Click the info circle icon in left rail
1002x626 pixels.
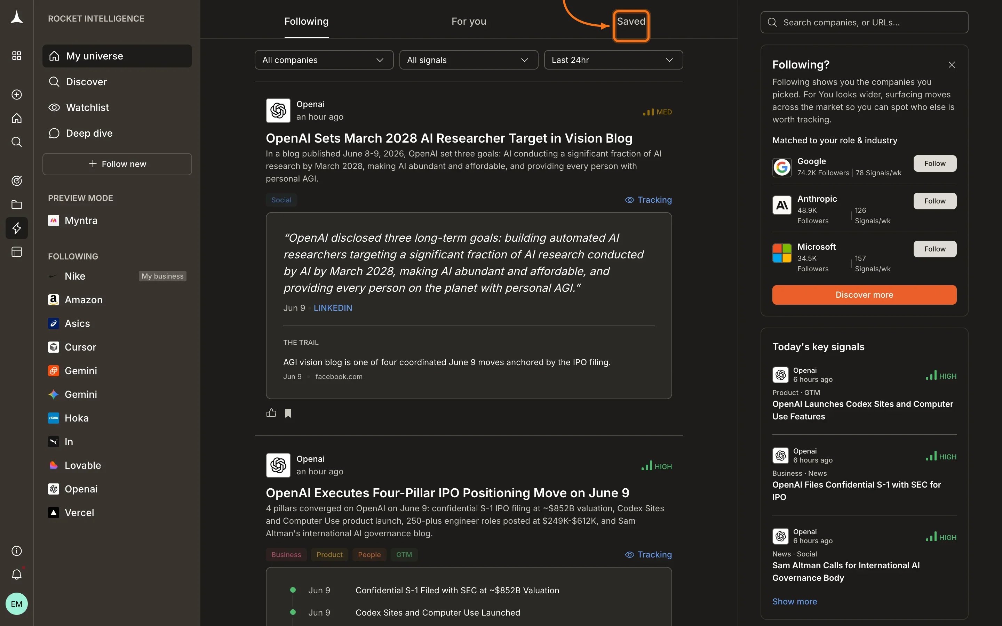point(17,551)
